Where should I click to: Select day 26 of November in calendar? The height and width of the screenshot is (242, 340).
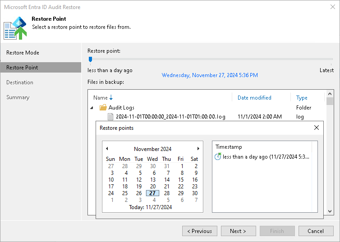[x=139, y=193]
